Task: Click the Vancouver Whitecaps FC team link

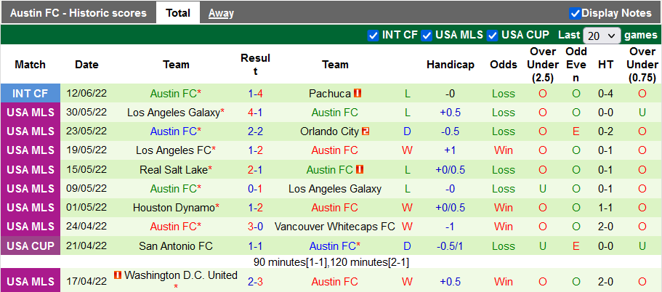Action: [x=335, y=226]
